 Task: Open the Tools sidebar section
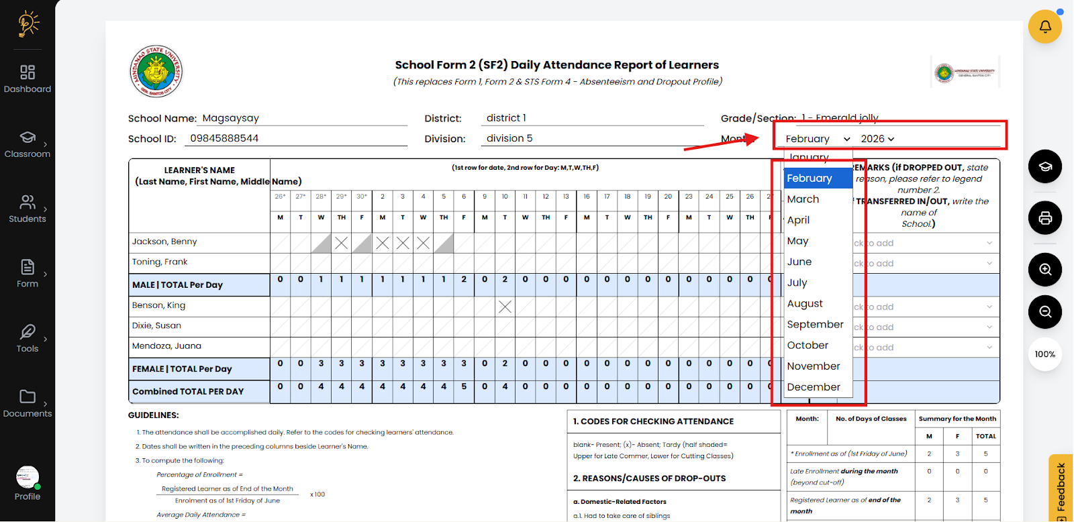(x=28, y=338)
